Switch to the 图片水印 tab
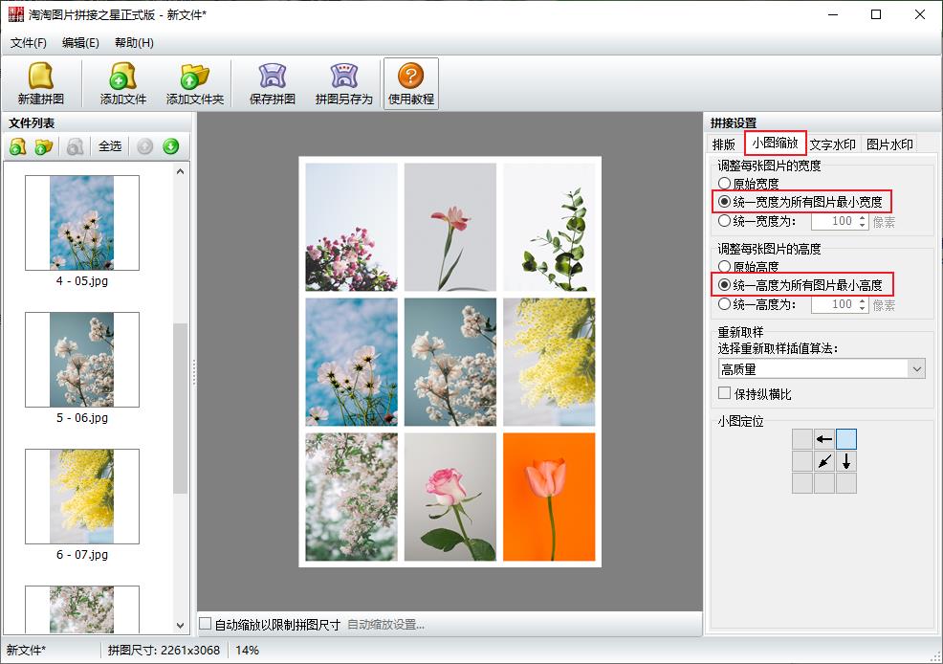This screenshot has width=943, height=664. pos(889,144)
